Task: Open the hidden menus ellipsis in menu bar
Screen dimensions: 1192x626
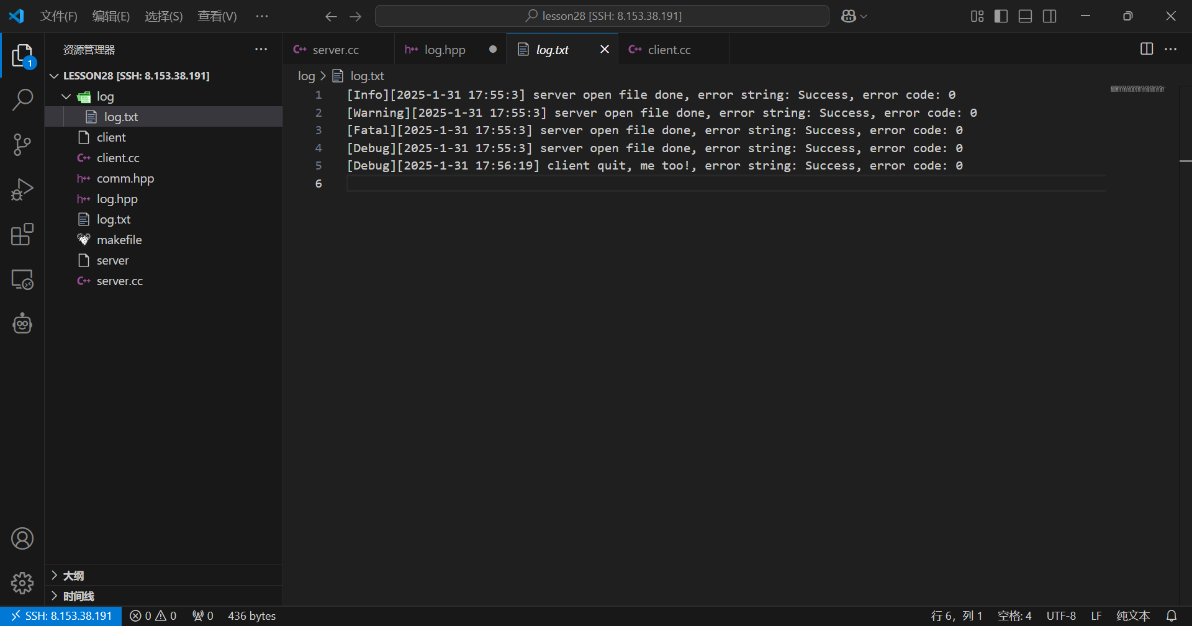Action: (262, 16)
